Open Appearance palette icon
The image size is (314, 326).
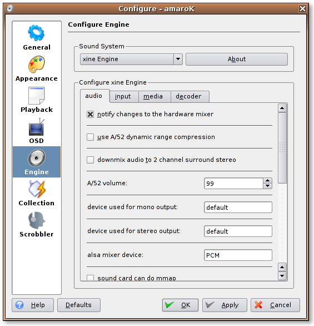(x=36, y=64)
